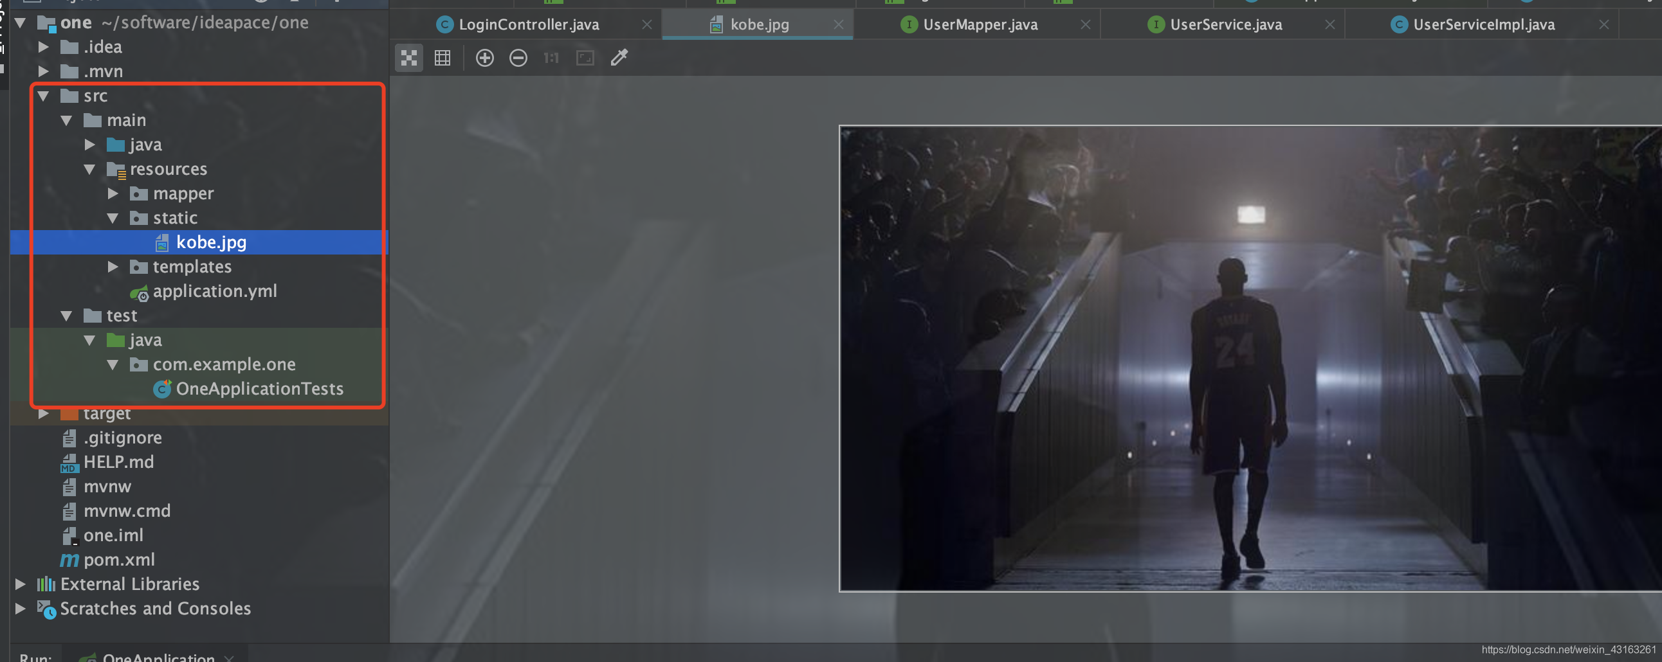Zoom out of the image

pyautogui.click(x=518, y=58)
